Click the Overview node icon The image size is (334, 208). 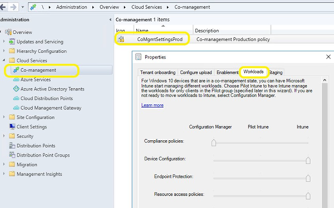click(x=8, y=32)
